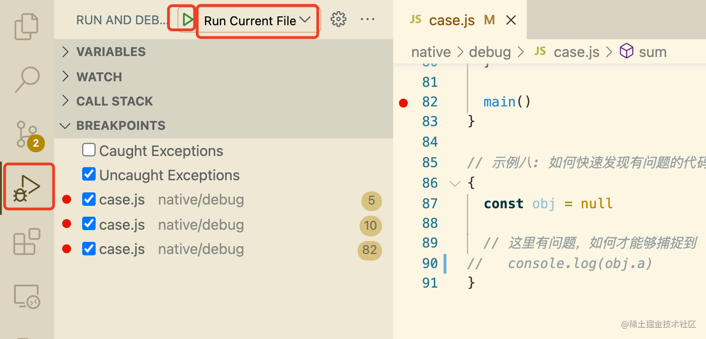Screen dimensions: 706x339
Task: Disable the Uncaught Exceptions breakpoint
Action: 89,174
